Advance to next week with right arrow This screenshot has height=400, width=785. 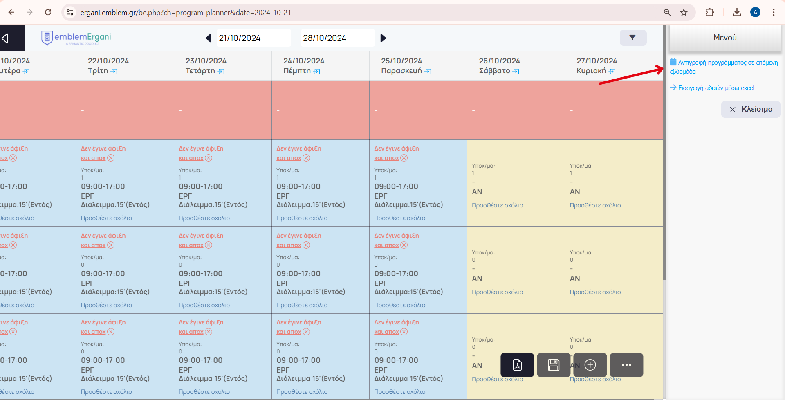383,38
